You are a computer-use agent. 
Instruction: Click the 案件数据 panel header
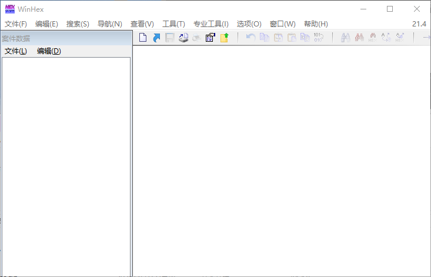click(x=66, y=38)
